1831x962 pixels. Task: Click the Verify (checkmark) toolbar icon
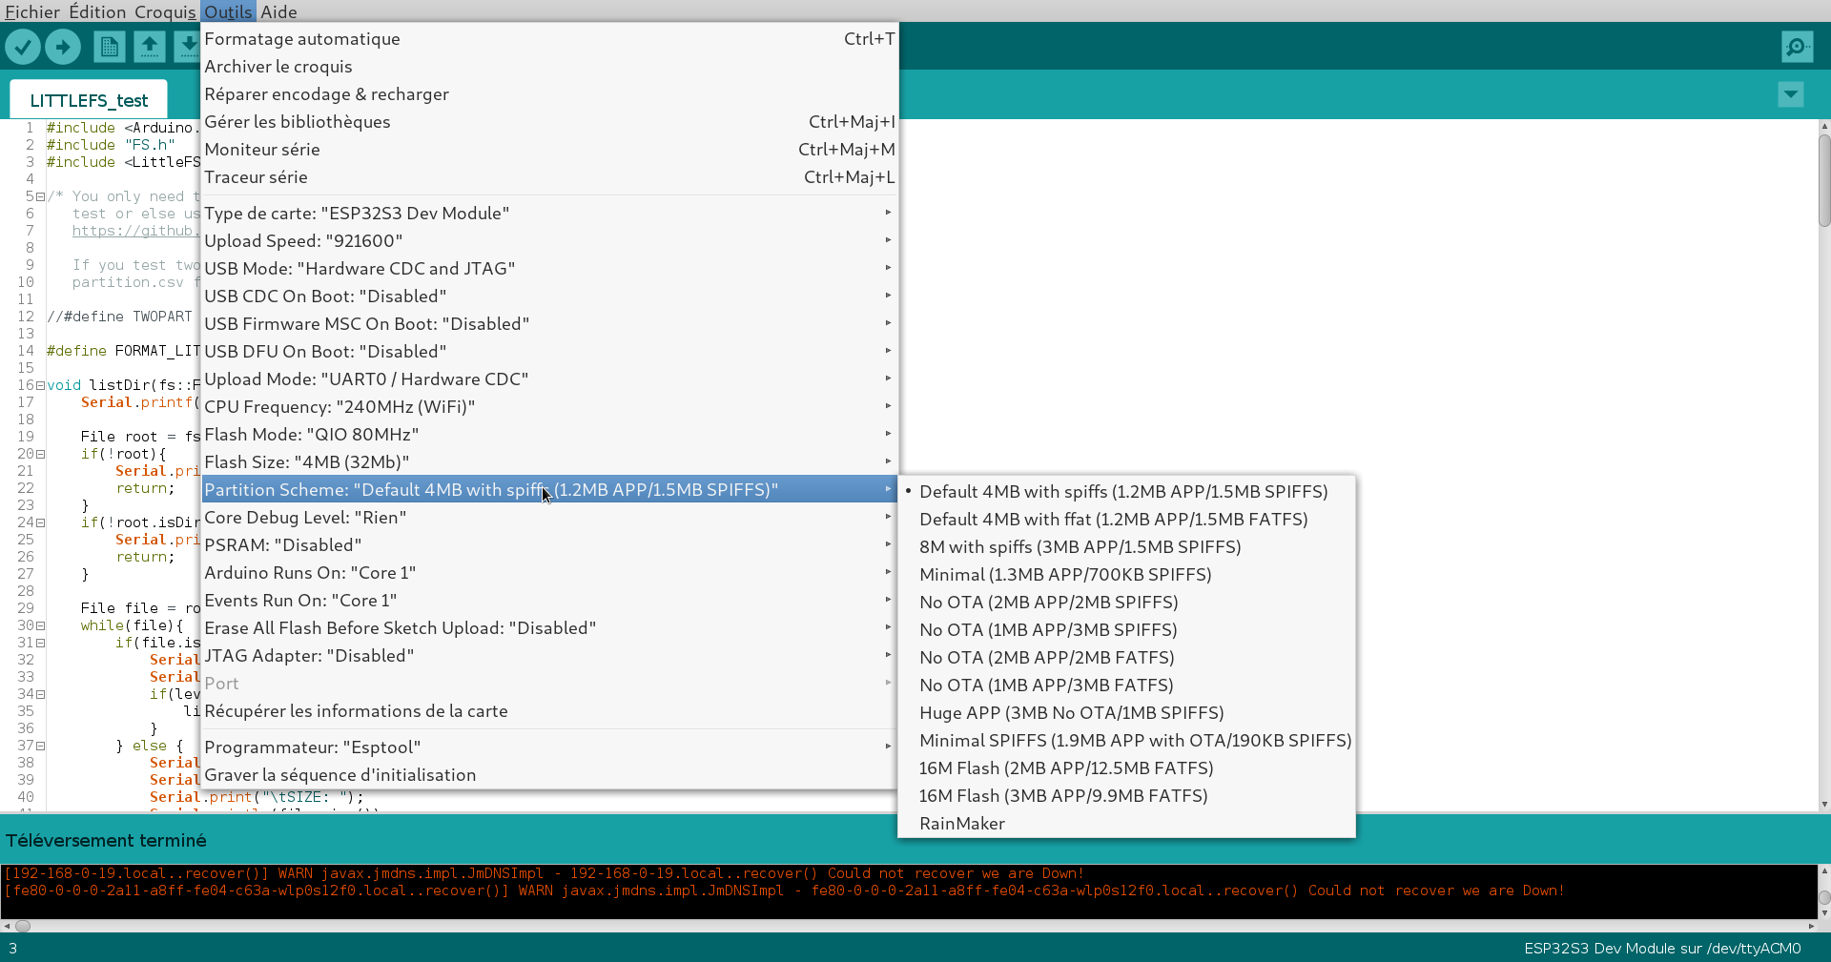pos(23,46)
